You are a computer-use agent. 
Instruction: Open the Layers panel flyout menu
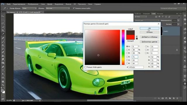(181, 14)
